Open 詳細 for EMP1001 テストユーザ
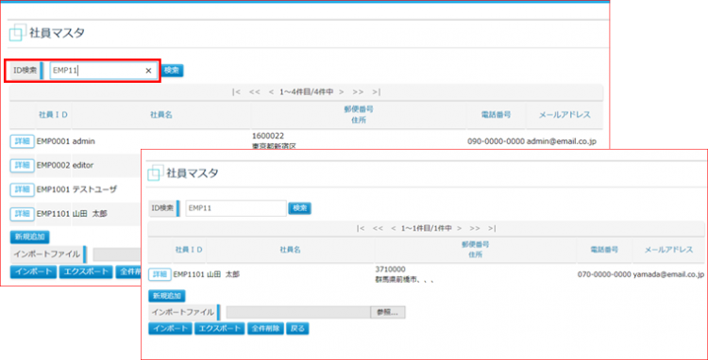 22,189
